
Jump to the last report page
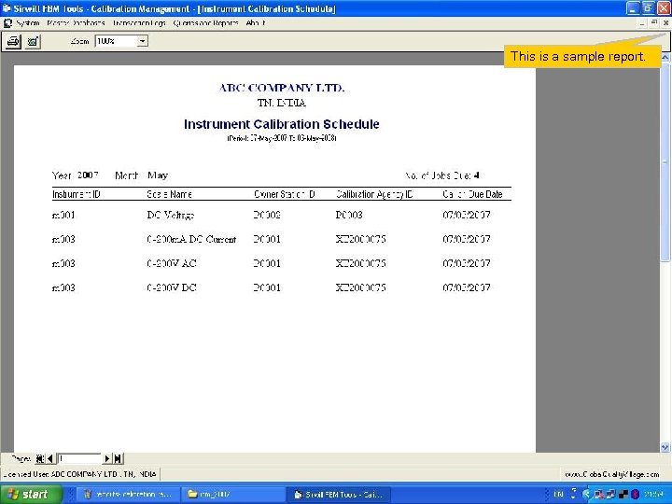click(x=118, y=458)
